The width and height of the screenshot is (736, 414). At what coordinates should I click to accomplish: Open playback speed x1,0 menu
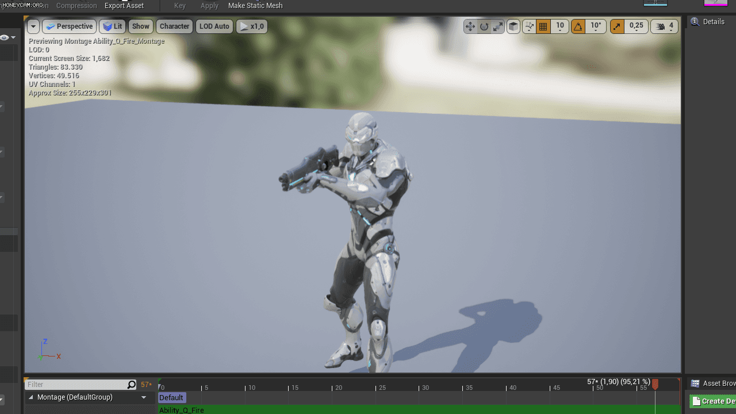tap(252, 26)
